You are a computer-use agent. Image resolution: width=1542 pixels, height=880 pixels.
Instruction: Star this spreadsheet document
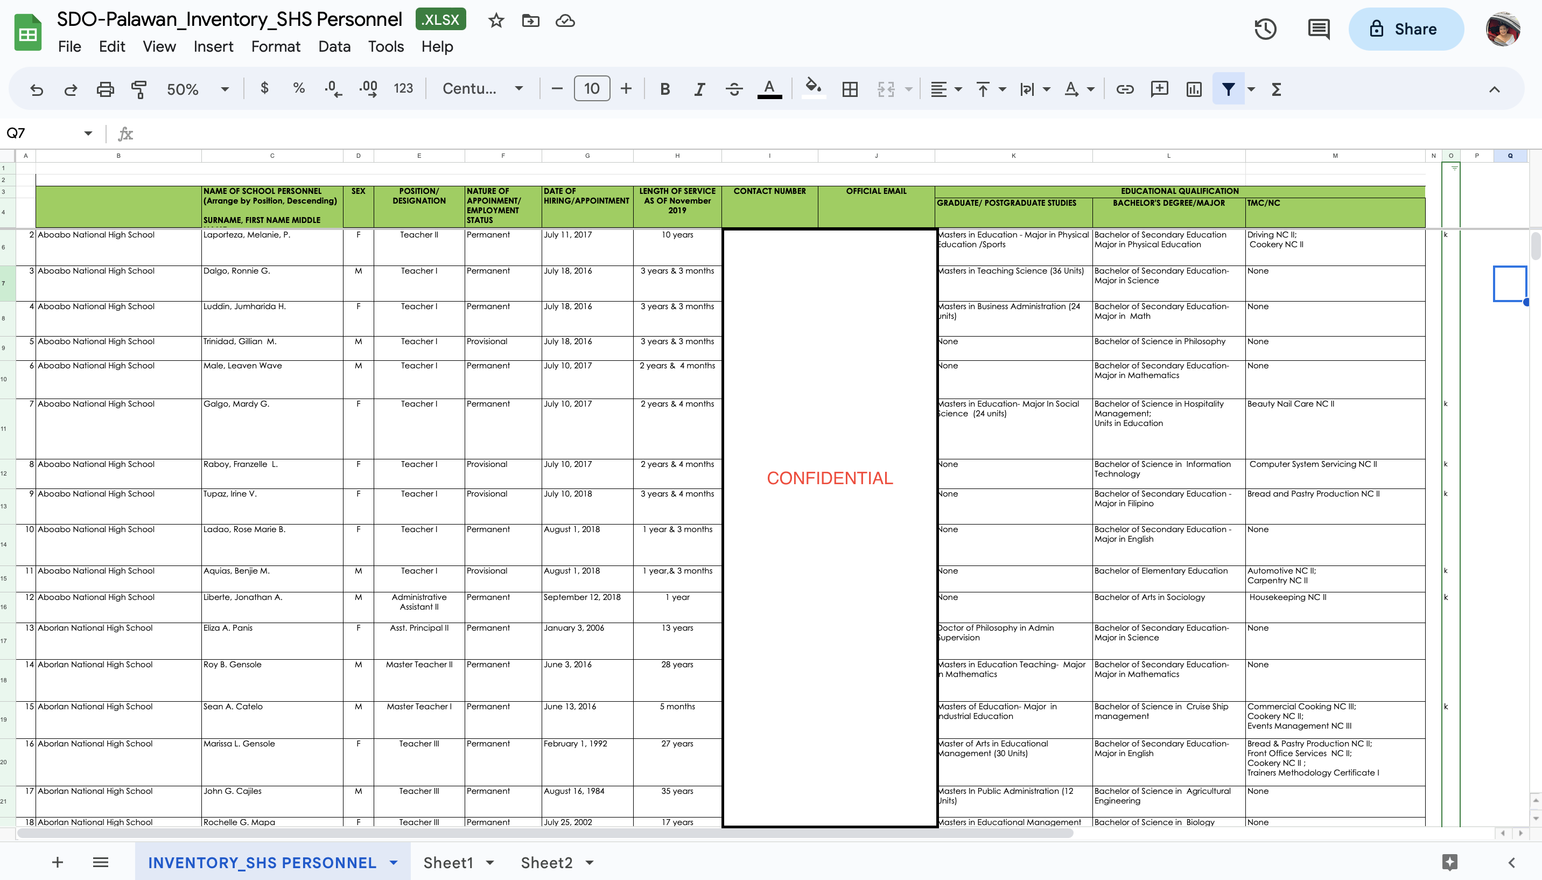click(496, 20)
